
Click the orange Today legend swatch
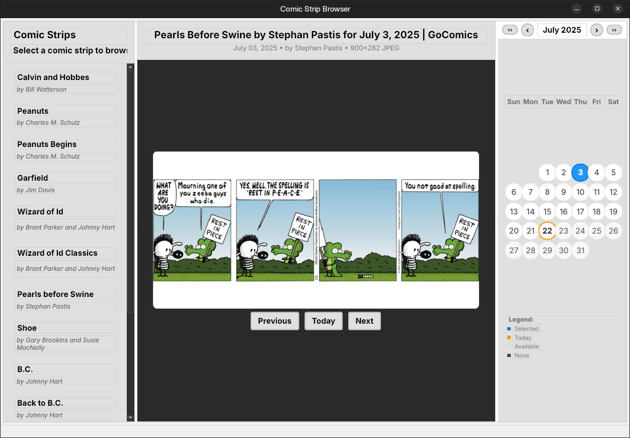509,338
